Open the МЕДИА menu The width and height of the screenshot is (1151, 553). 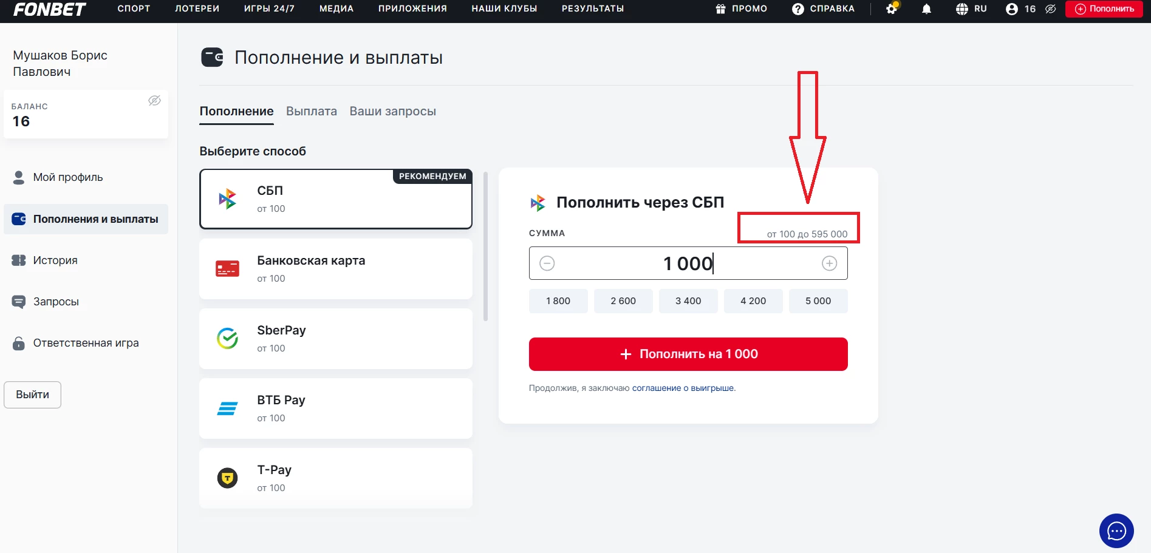pos(336,9)
